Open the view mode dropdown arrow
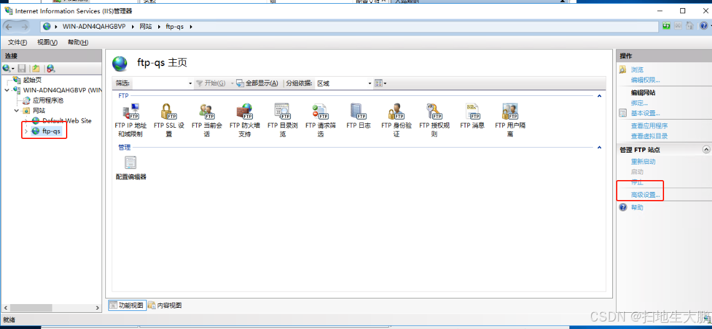 [x=385, y=83]
